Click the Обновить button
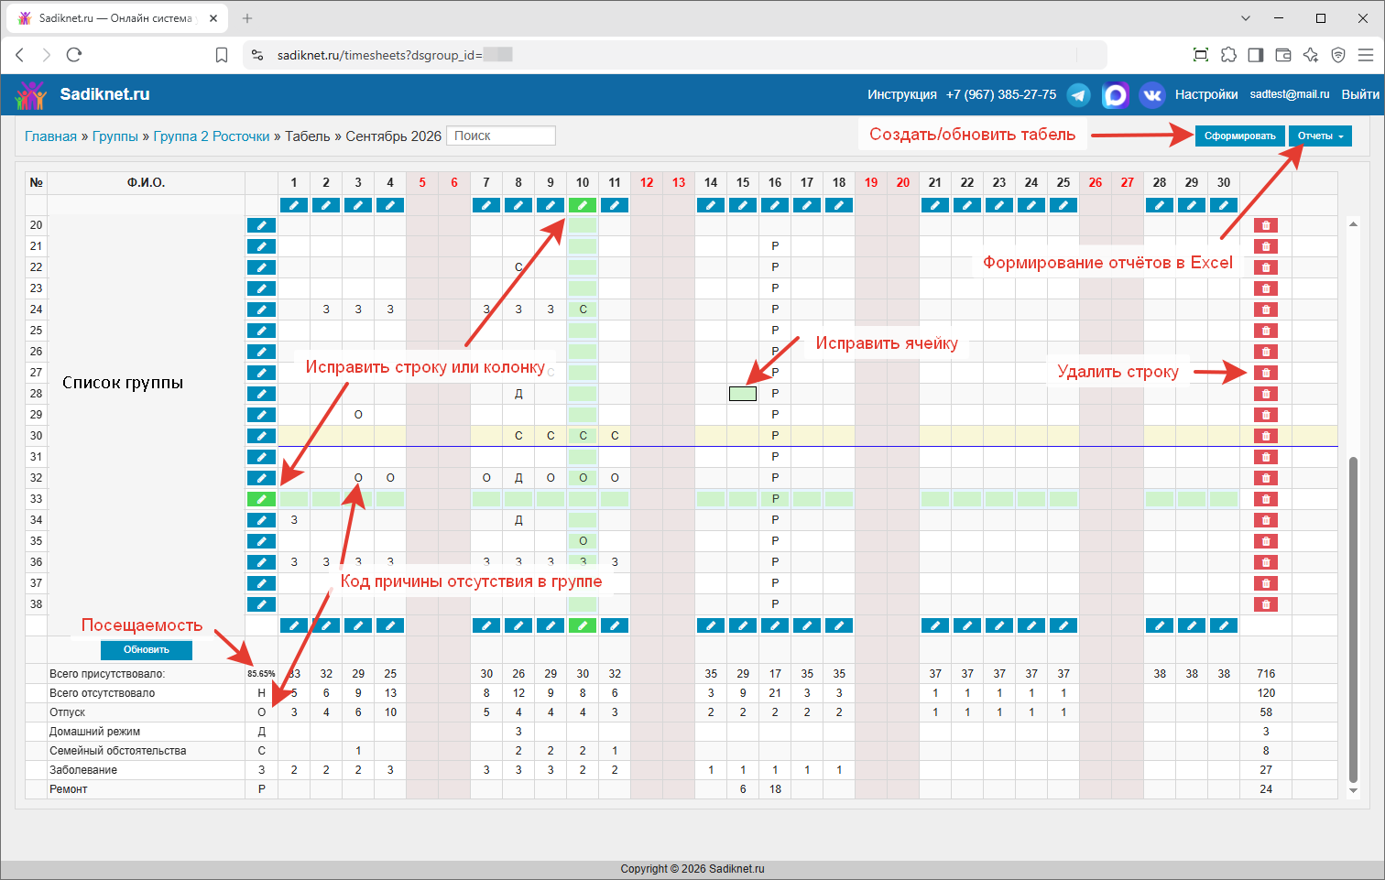The image size is (1385, 880). coord(147,649)
